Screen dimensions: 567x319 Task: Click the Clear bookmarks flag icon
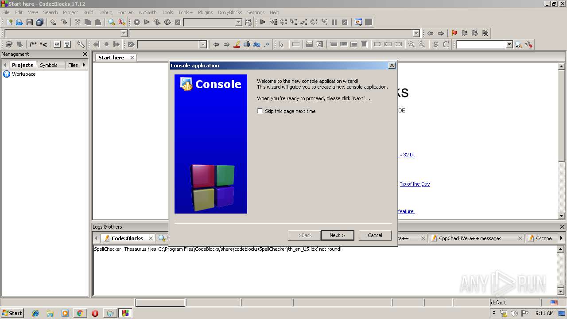485,33
